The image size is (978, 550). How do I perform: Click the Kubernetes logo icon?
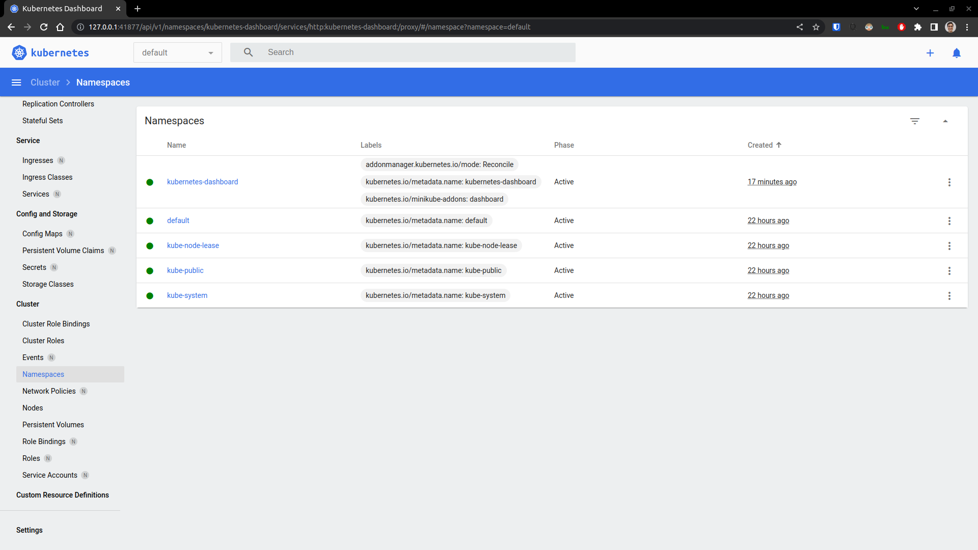[19, 52]
